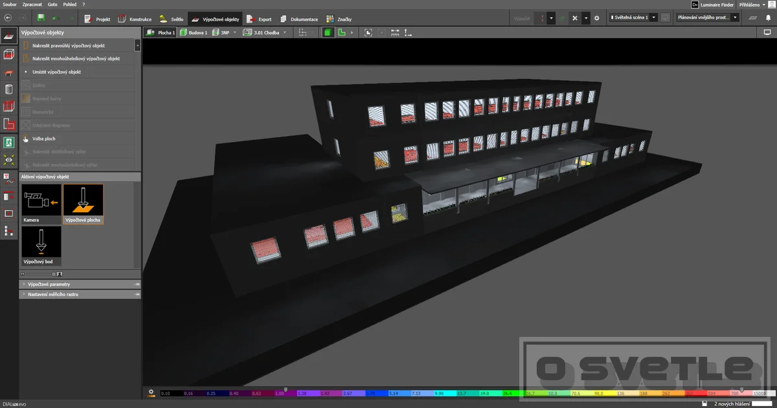Open calculation settings gear icon
777x408 pixels.
(x=597, y=18)
